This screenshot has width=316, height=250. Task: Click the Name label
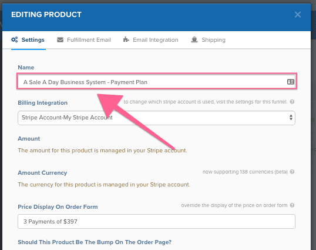click(x=26, y=68)
